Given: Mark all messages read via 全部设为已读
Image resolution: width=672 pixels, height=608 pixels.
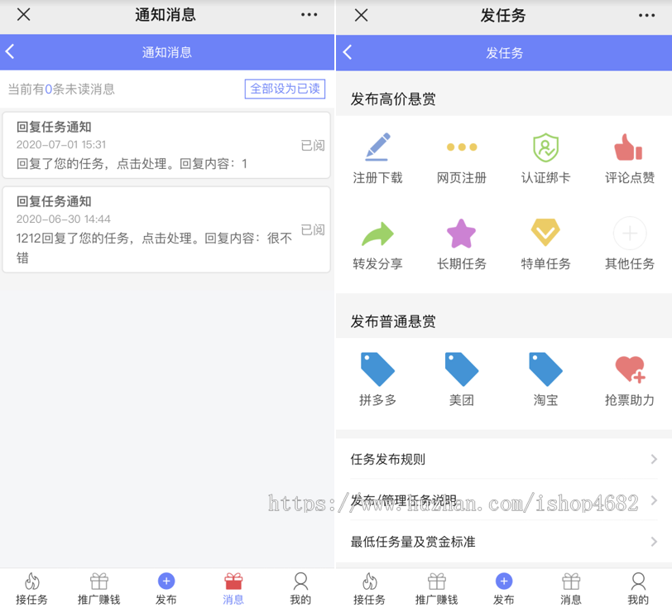Looking at the screenshot, I should point(285,89).
